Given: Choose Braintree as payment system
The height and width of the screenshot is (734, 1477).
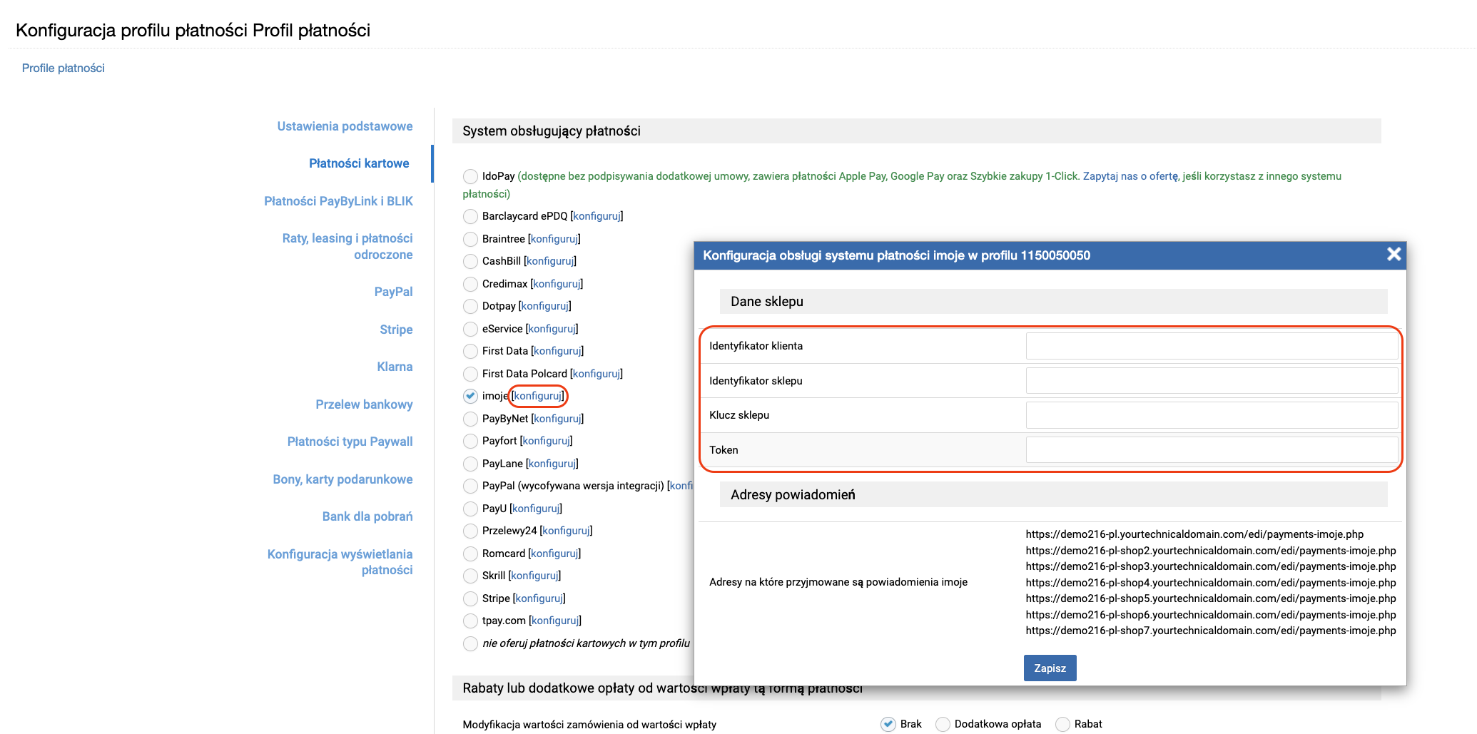Looking at the screenshot, I should [470, 239].
